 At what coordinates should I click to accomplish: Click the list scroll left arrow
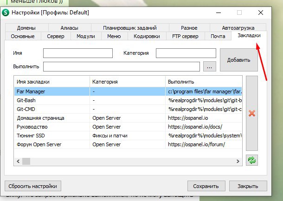point(18,161)
